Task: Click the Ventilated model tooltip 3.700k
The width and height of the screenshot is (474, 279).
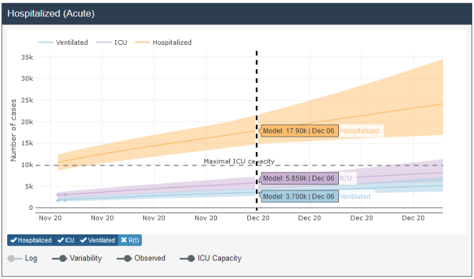Action: pyautogui.click(x=299, y=196)
